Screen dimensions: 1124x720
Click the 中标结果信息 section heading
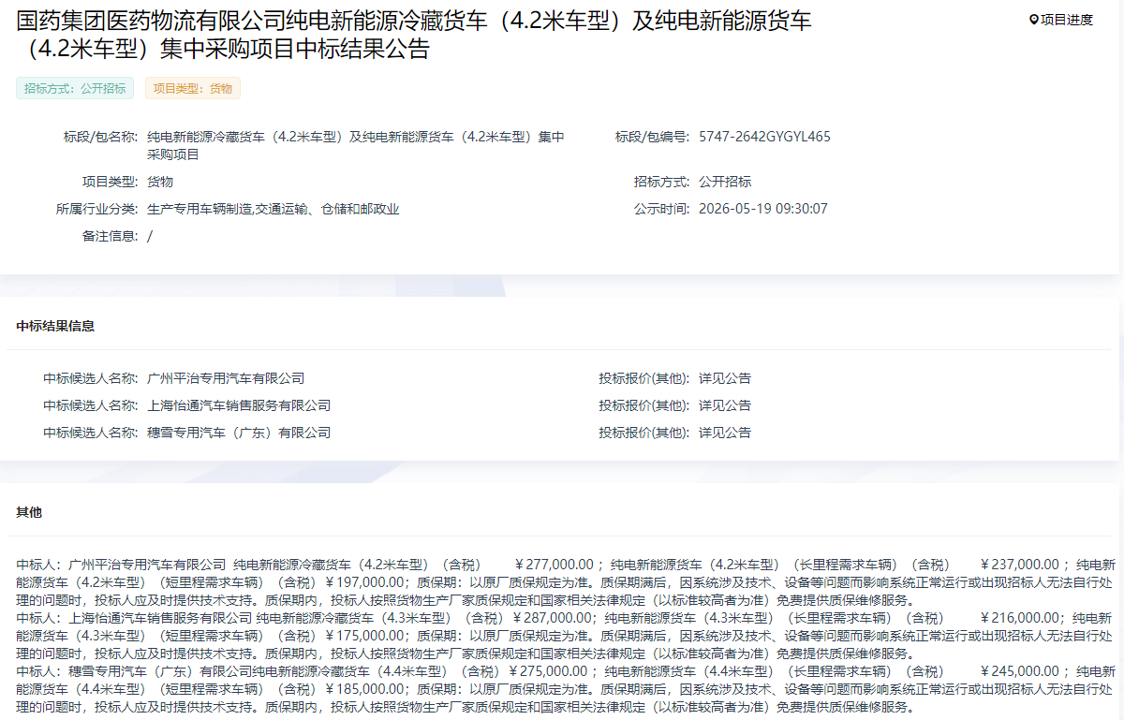tap(55, 326)
